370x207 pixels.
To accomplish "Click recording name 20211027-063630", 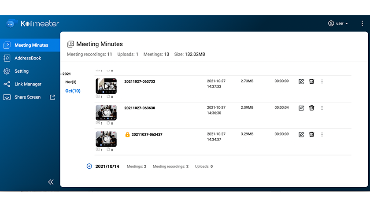I will click(x=140, y=108).
